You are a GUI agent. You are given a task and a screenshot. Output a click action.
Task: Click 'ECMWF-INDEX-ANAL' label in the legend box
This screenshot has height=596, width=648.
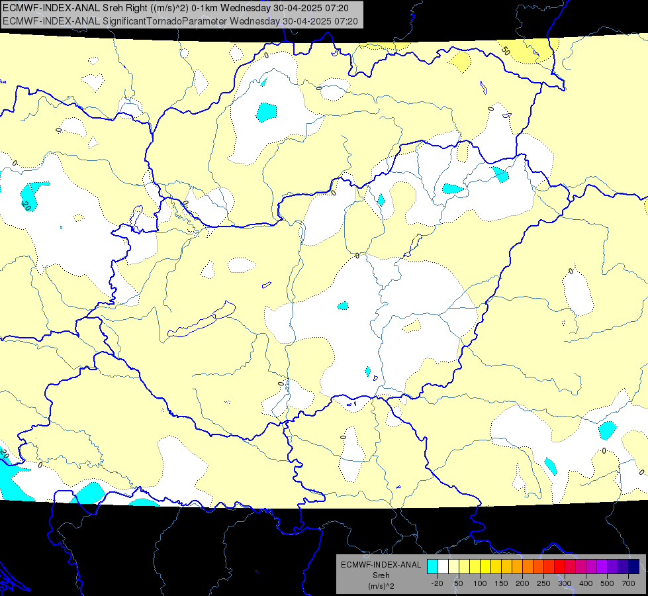[381, 565]
